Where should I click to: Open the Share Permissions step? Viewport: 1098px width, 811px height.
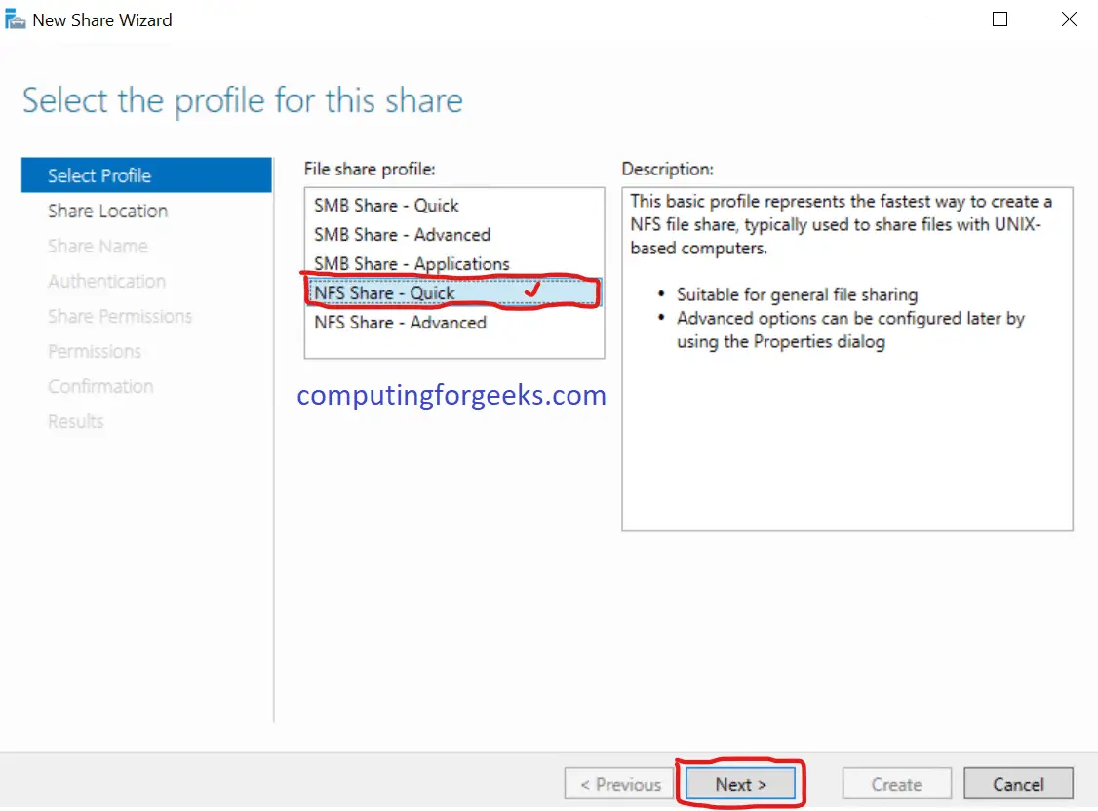[x=119, y=316]
